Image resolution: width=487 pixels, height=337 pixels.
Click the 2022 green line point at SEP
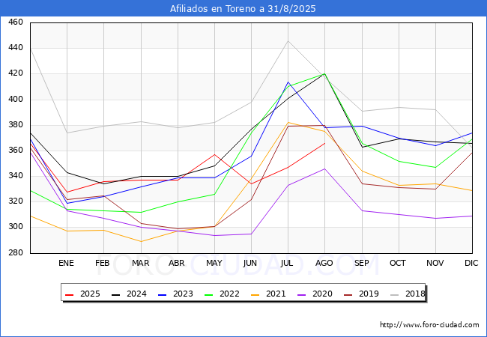pyautogui.click(x=362, y=143)
